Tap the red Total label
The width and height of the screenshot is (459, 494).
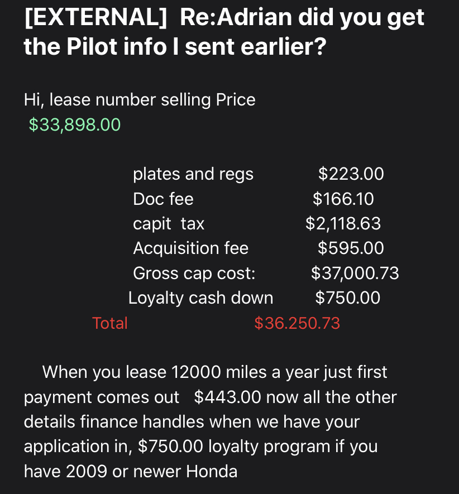tap(109, 323)
